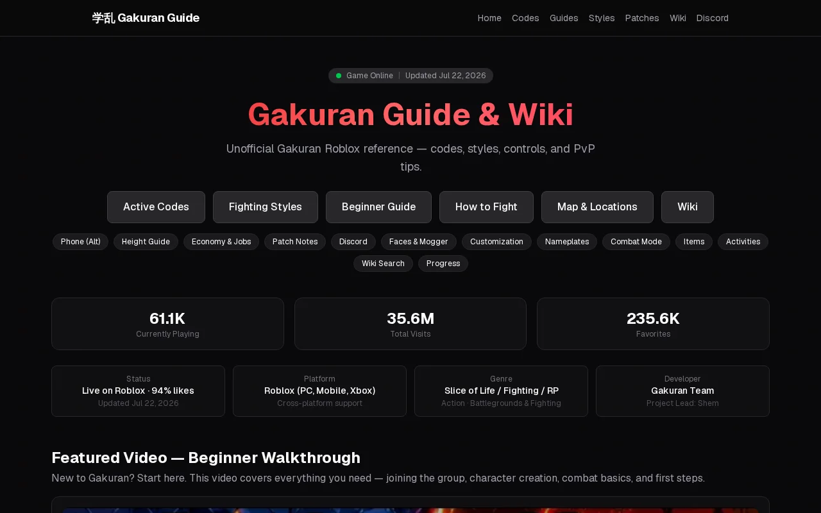
Task: Click the large Wiki button
Action: [x=688, y=207]
